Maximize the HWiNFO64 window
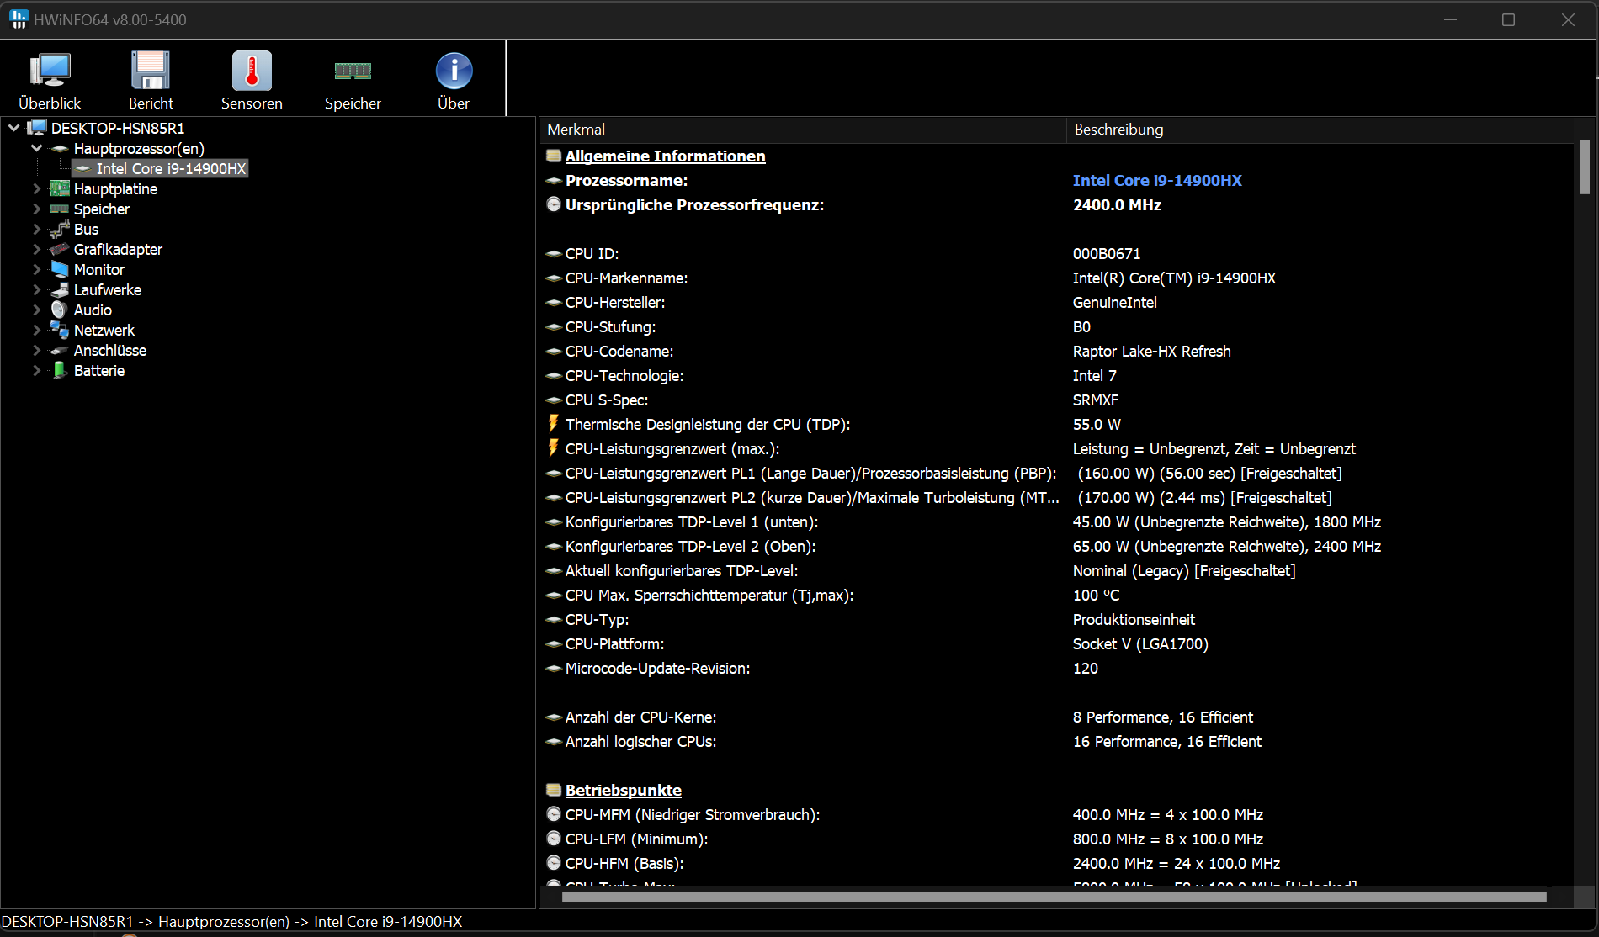Image resolution: width=1599 pixels, height=937 pixels. (1508, 19)
